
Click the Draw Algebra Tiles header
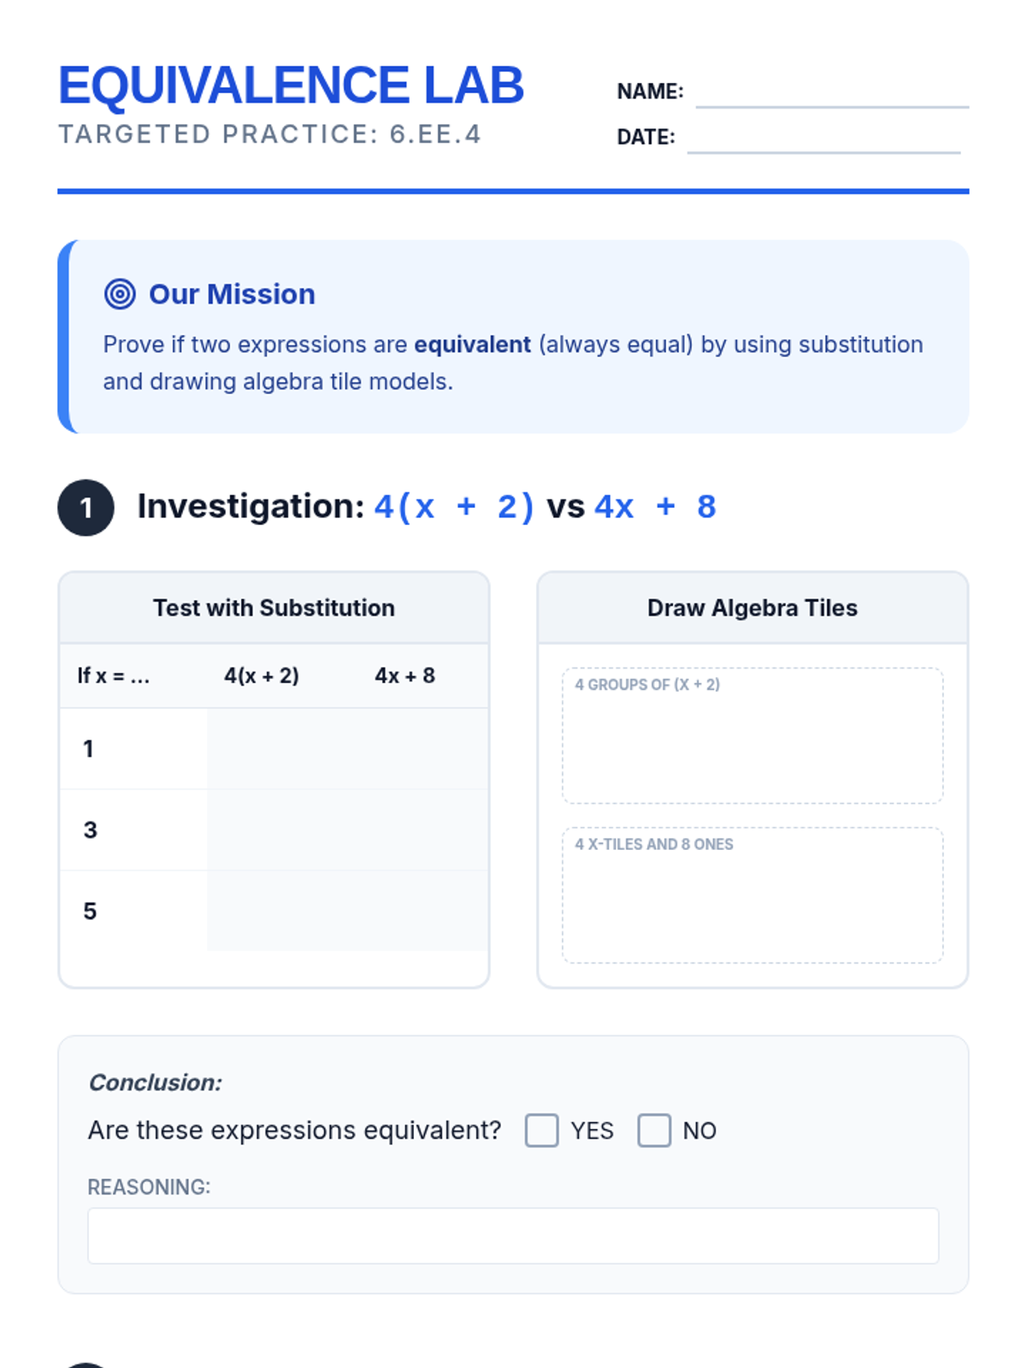click(752, 608)
